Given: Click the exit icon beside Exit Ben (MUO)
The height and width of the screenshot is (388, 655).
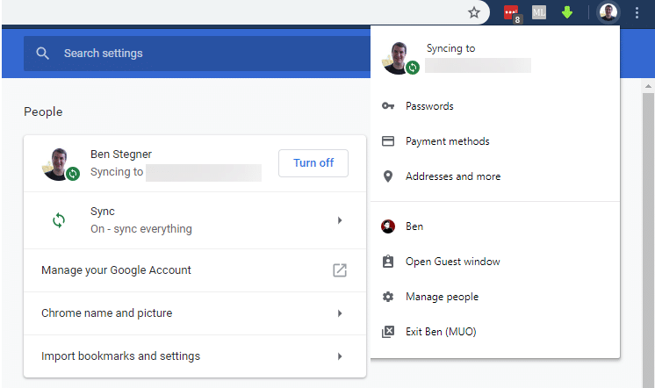Looking at the screenshot, I should click(388, 332).
